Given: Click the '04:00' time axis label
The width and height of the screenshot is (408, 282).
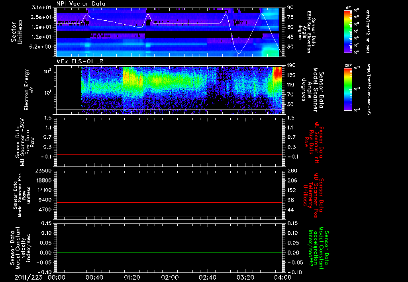Looking at the screenshot, I should pos(283,277).
